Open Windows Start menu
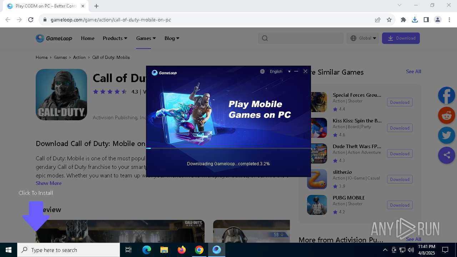This screenshot has width=457, height=257. (9, 250)
